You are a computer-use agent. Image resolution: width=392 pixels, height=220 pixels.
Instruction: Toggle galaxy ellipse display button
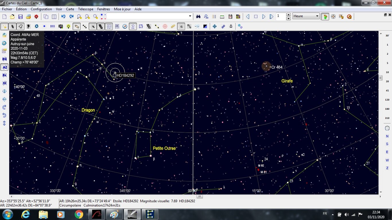click(x=12, y=26)
